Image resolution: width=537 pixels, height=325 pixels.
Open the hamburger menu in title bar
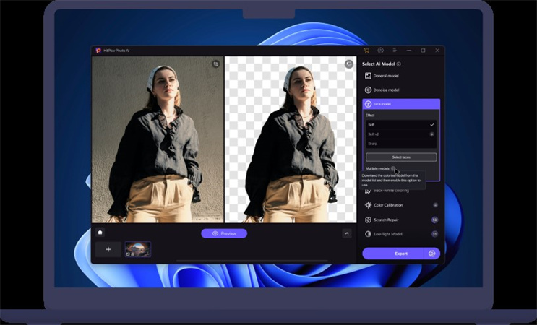click(x=394, y=51)
